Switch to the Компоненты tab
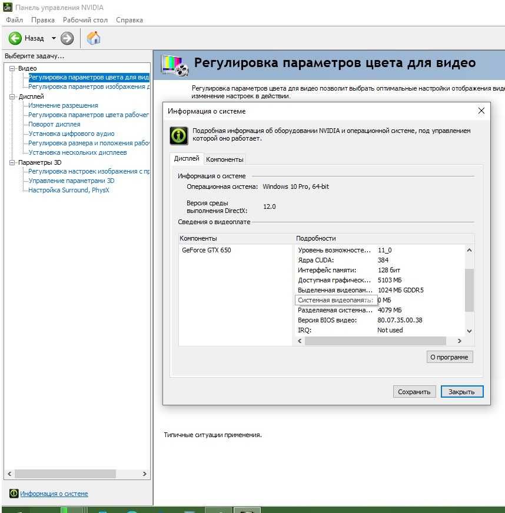The image size is (505, 513). 224,159
